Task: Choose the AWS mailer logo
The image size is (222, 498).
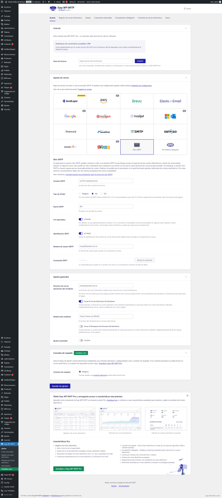Action: (x=104, y=101)
